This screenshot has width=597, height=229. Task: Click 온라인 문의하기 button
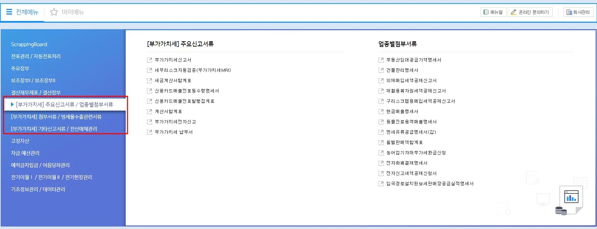530,12
